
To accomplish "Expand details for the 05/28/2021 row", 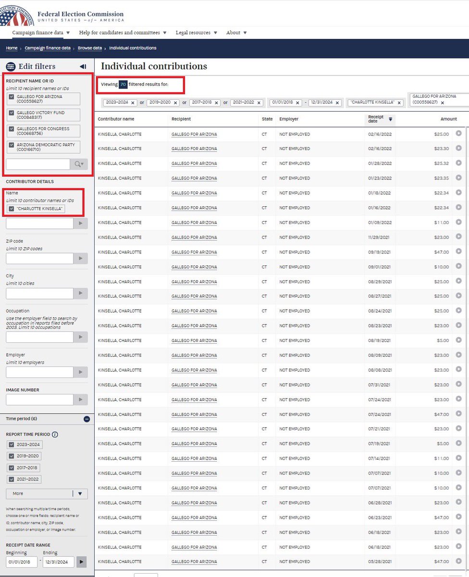I will (x=458, y=561).
